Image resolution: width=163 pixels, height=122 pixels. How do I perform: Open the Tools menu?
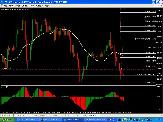point(32,6)
